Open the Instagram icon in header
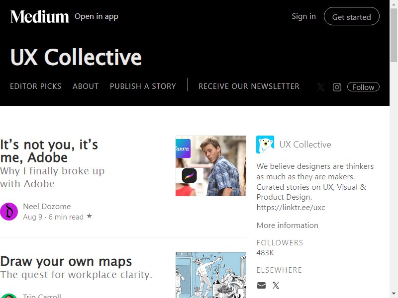Screen dimensions: 398x298 point(337,87)
